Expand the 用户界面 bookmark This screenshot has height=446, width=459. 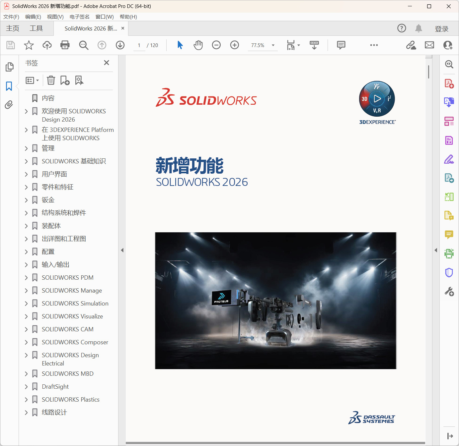(26, 174)
